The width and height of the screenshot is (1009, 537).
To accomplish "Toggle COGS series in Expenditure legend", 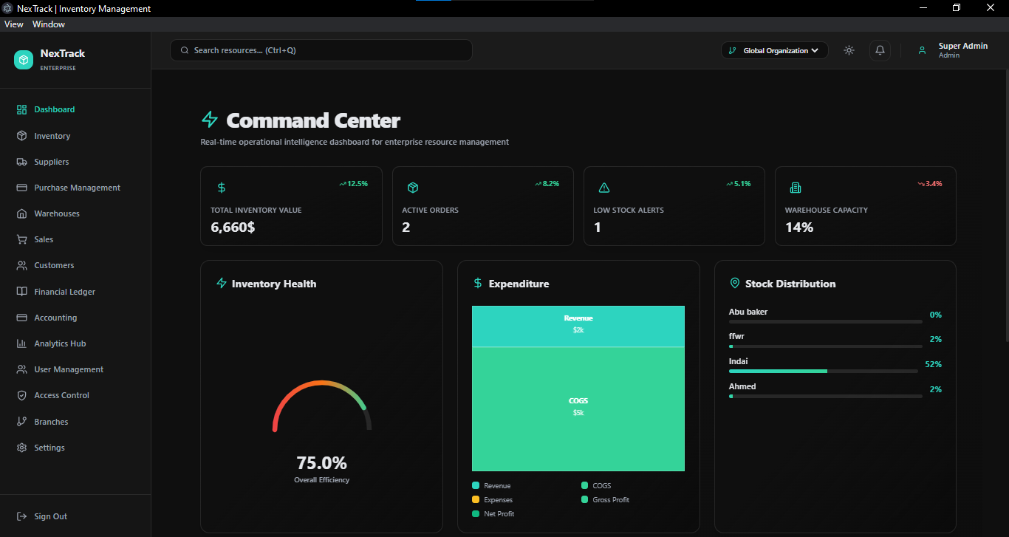I will point(596,485).
